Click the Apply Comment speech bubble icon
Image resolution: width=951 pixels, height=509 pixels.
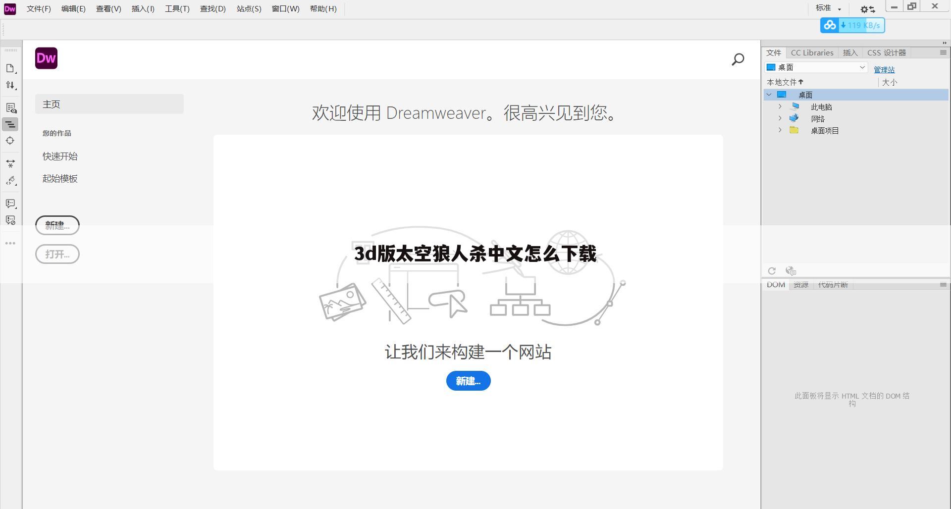coord(10,204)
